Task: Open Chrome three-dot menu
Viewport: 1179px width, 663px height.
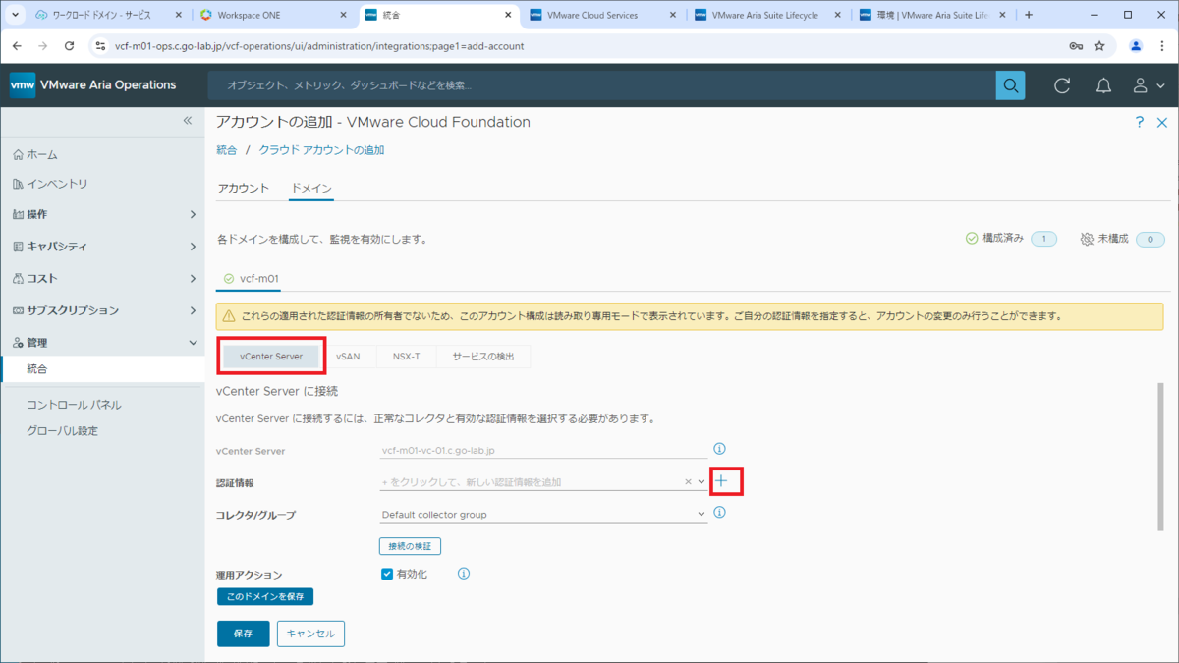Action: [x=1163, y=46]
